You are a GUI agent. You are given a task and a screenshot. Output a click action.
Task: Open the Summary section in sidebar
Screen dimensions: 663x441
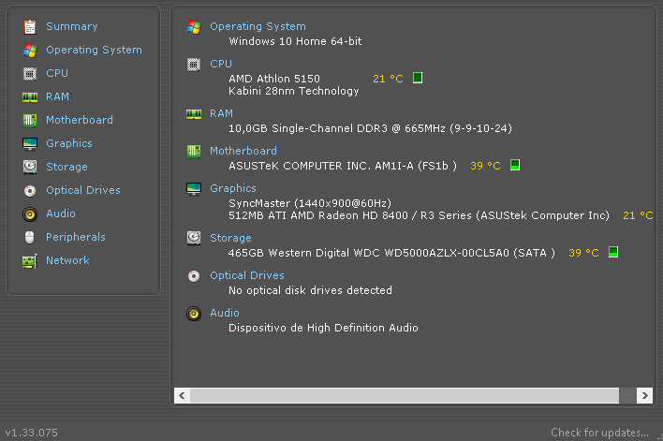coord(72,26)
